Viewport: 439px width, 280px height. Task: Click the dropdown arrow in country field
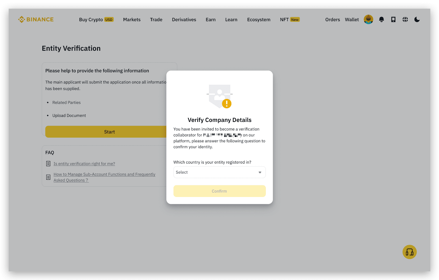tap(260, 172)
